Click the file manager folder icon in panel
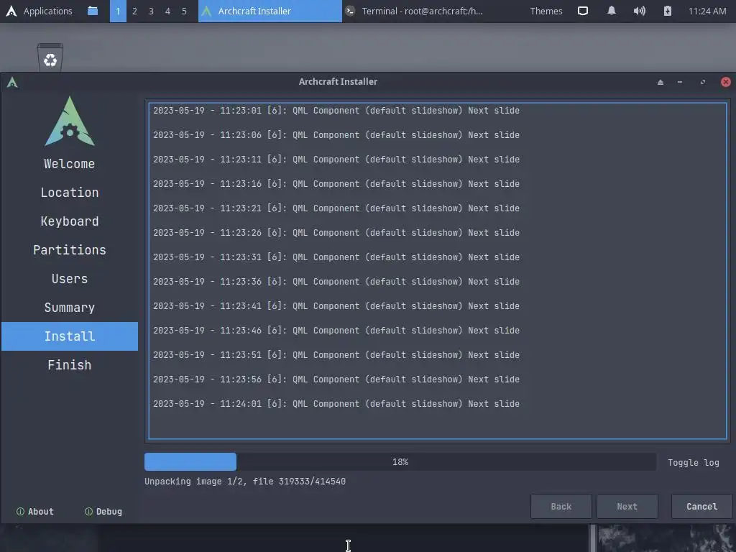Screen dimensions: 736x552 click(93, 11)
